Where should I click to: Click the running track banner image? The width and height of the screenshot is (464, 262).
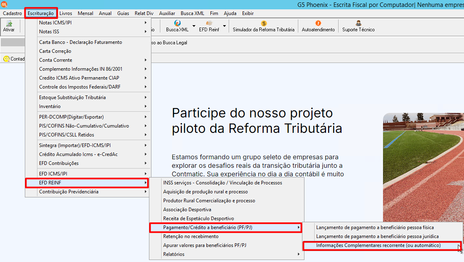point(423,167)
